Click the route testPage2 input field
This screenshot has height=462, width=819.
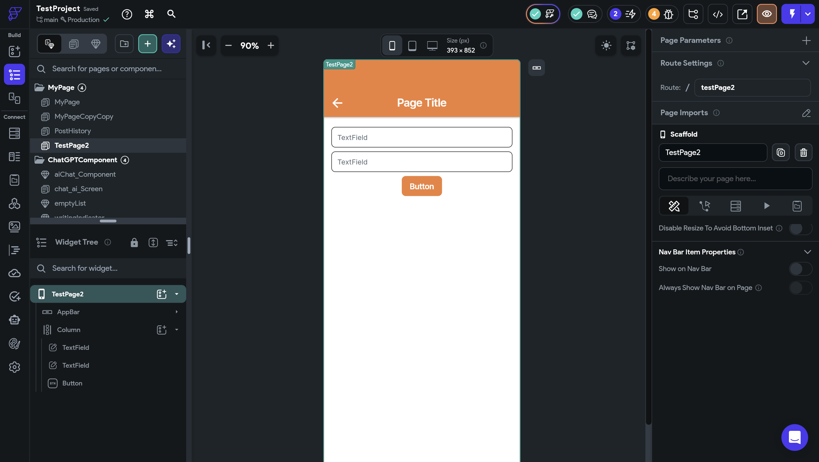coord(752,88)
